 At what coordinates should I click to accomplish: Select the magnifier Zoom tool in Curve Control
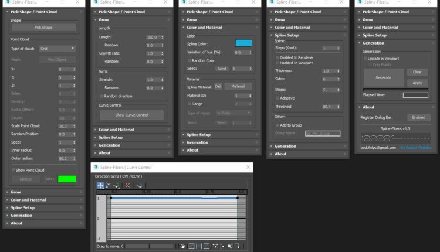pyautogui.click(x=230, y=246)
